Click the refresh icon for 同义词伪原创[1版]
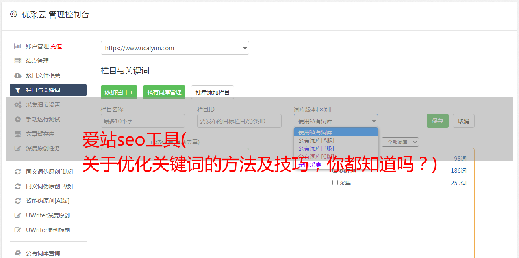 click(x=17, y=172)
